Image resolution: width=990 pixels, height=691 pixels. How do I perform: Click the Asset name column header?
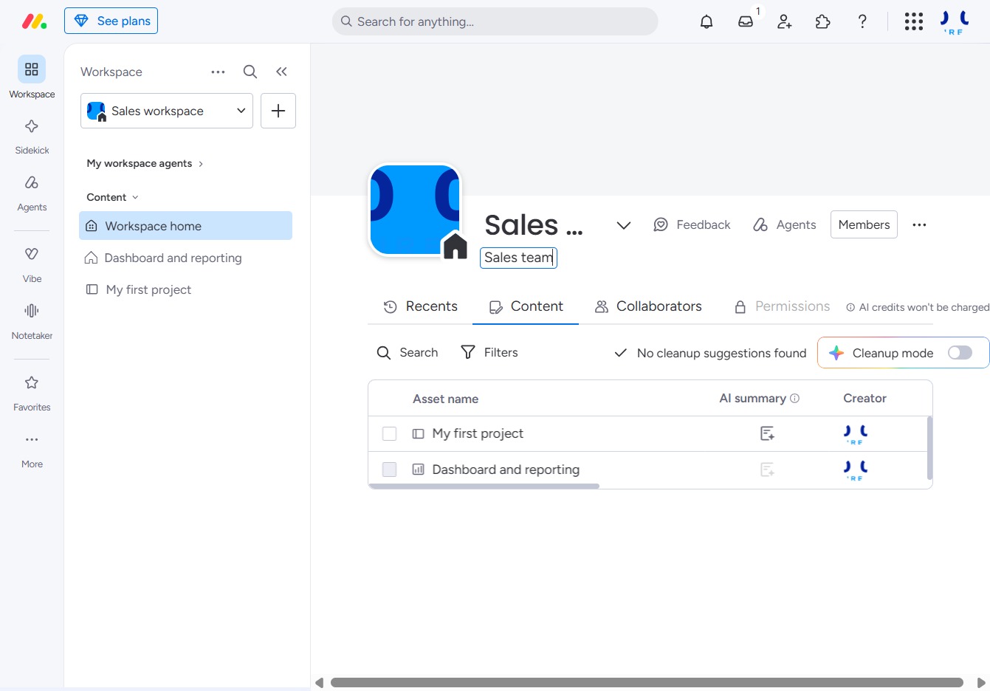(445, 399)
